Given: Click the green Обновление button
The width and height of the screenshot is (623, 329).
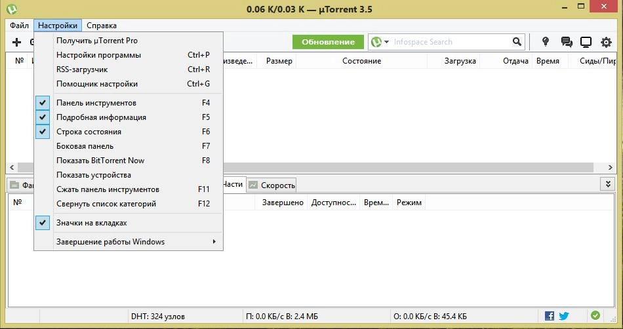Looking at the screenshot, I should pyautogui.click(x=328, y=42).
